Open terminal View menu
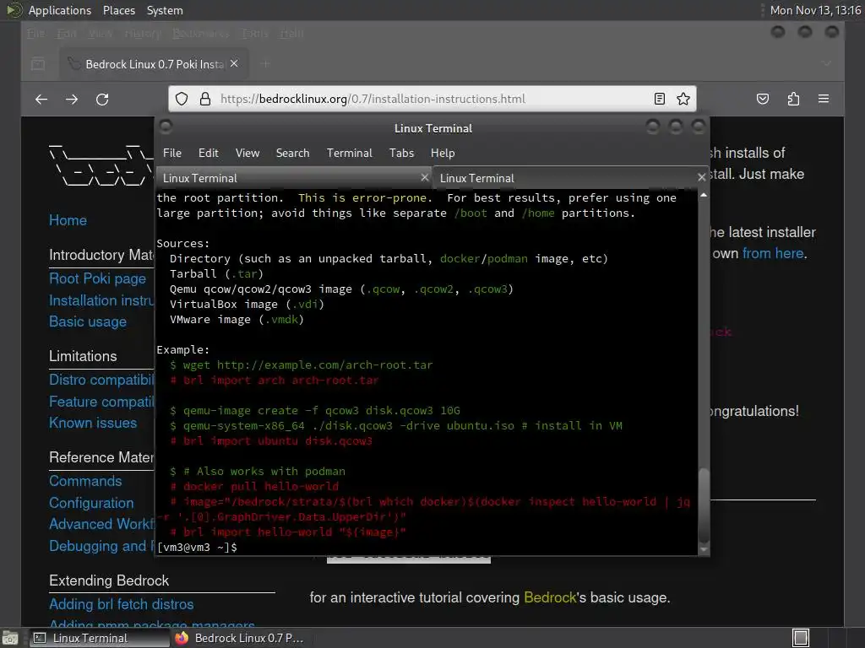The height and width of the screenshot is (648, 865). pos(248,154)
